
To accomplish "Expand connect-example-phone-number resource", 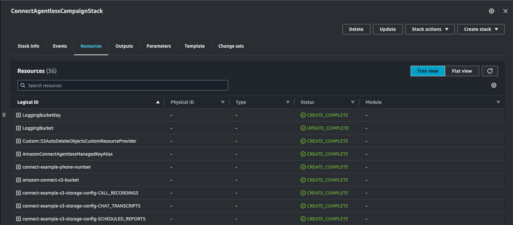I will (x=19, y=167).
